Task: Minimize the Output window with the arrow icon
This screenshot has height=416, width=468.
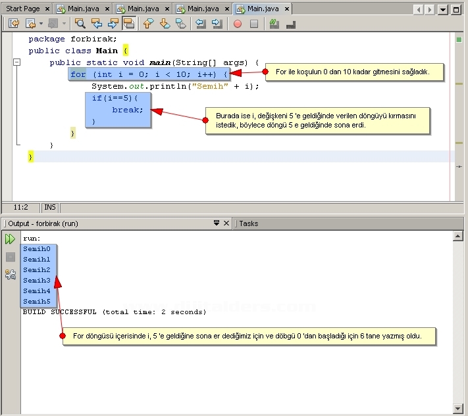Action: (217, 223)
